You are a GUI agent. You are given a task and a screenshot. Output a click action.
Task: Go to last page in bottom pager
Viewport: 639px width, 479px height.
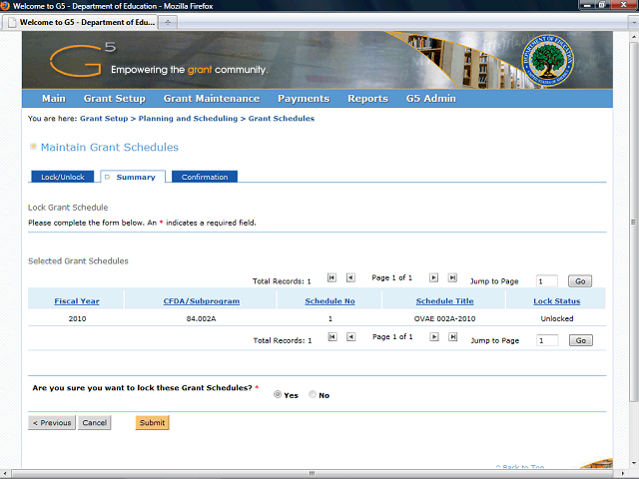(452, 337)
